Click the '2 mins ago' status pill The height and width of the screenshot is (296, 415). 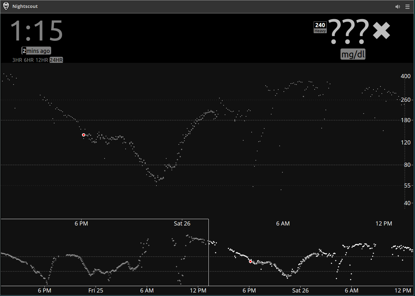tap(36, 51)
